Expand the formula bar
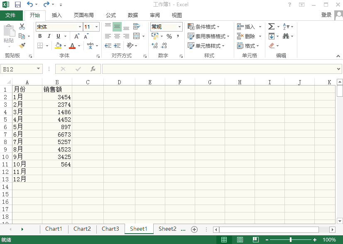The image size is (343, 244). click(x=338, y=69)
